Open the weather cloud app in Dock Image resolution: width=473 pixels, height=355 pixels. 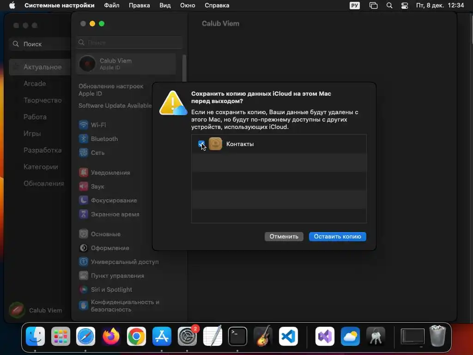click(350, 336)
